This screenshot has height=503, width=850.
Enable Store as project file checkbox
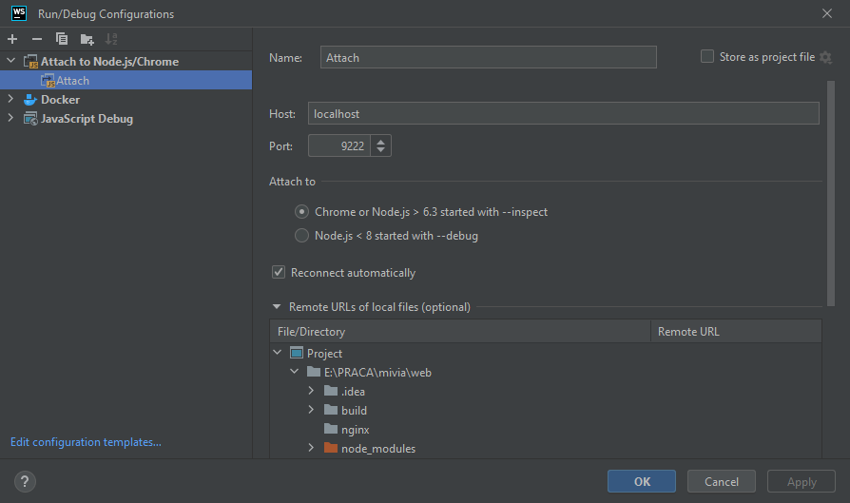tap(707, 57)
